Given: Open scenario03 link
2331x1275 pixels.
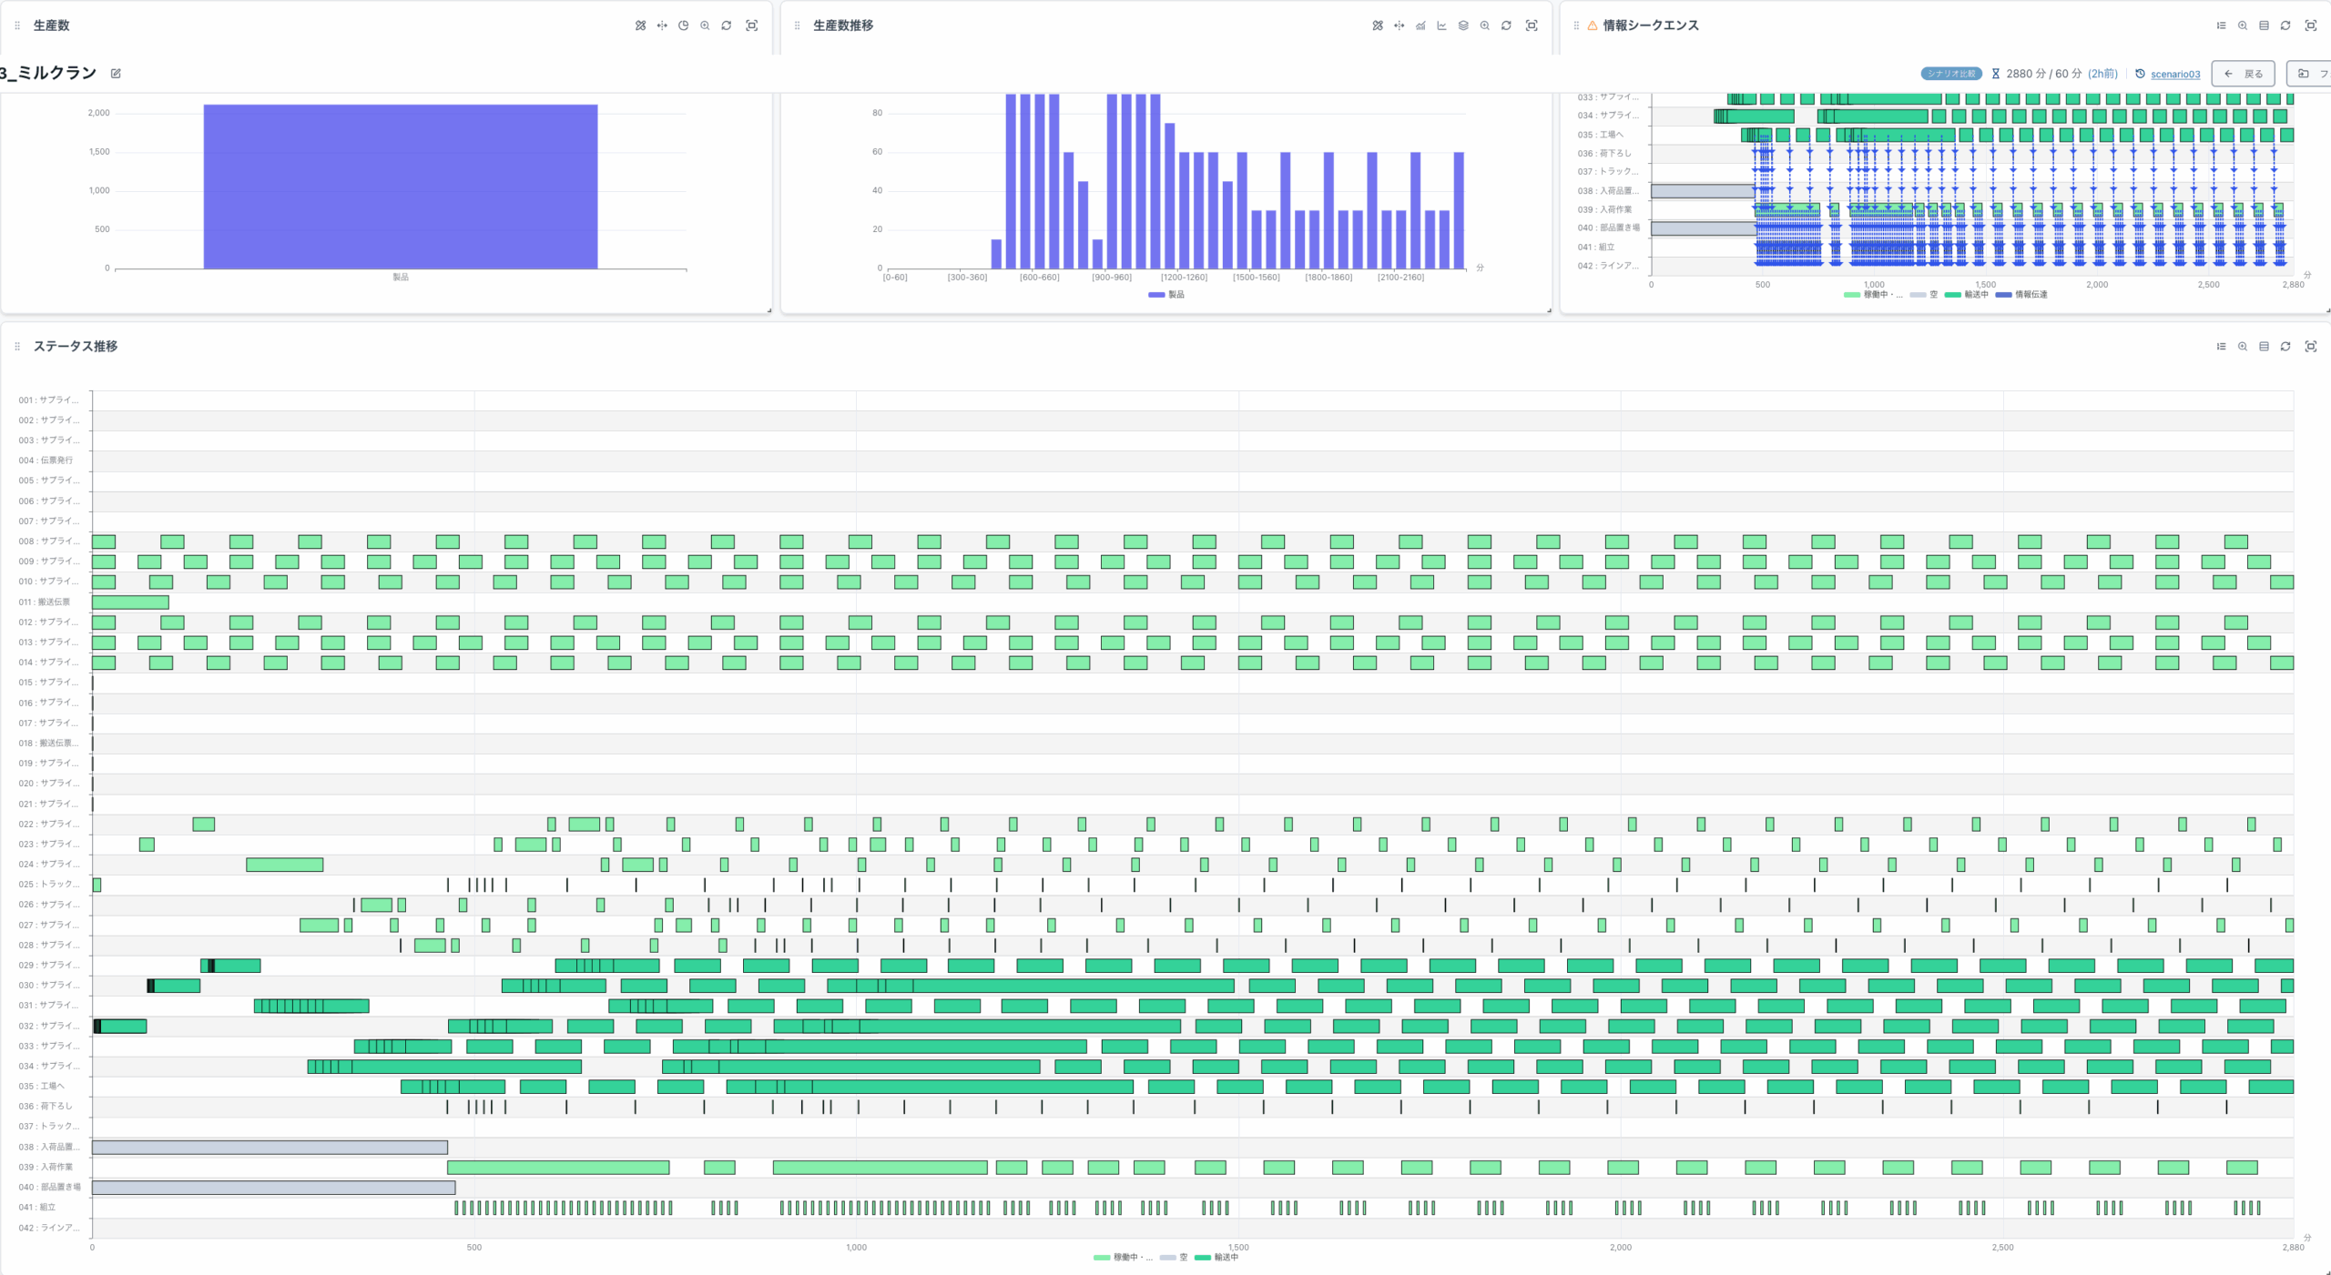Looking at the screenshot, I should pos(2174,75).
